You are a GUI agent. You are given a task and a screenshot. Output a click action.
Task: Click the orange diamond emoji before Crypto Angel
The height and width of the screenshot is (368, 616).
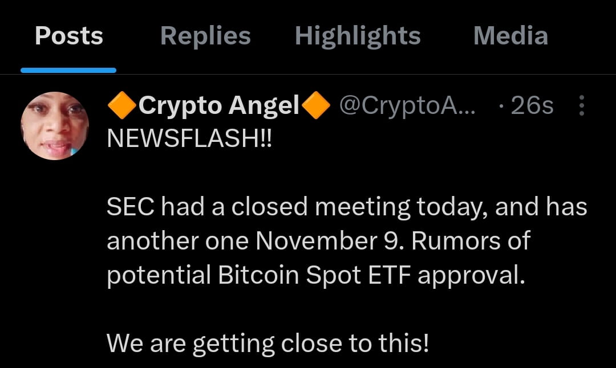121,105
